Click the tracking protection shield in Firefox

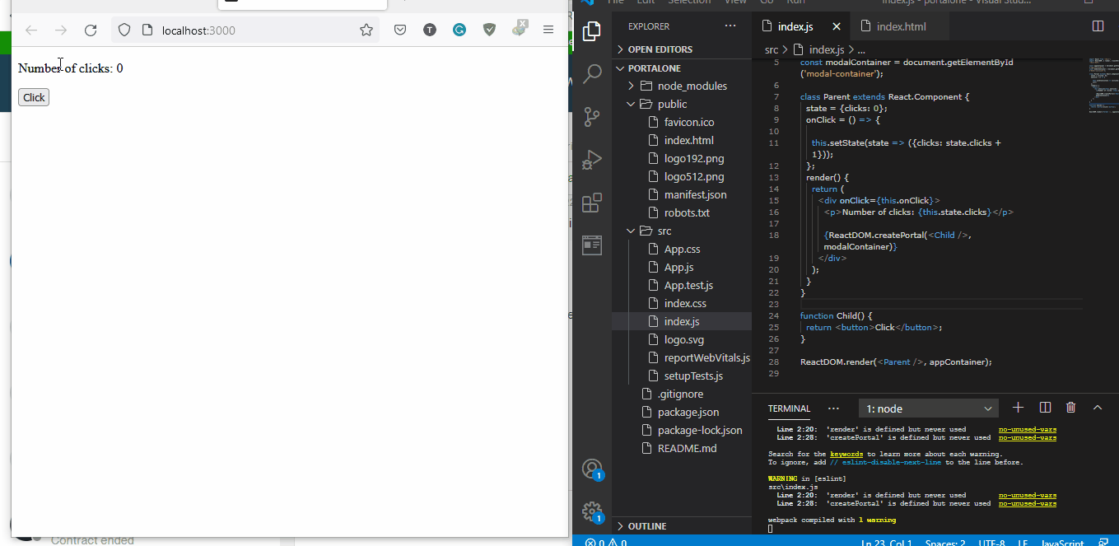tap(124, 28)
